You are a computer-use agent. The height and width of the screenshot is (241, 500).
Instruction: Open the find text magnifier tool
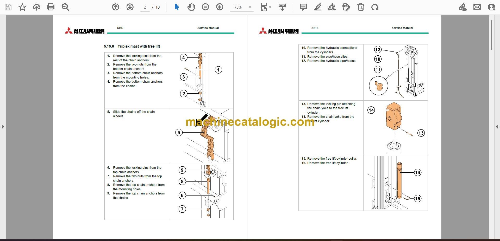point(65,7)
